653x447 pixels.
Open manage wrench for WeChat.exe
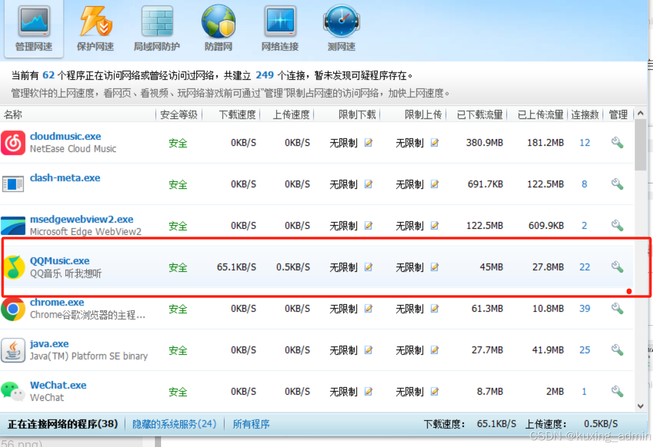[617, 391]
